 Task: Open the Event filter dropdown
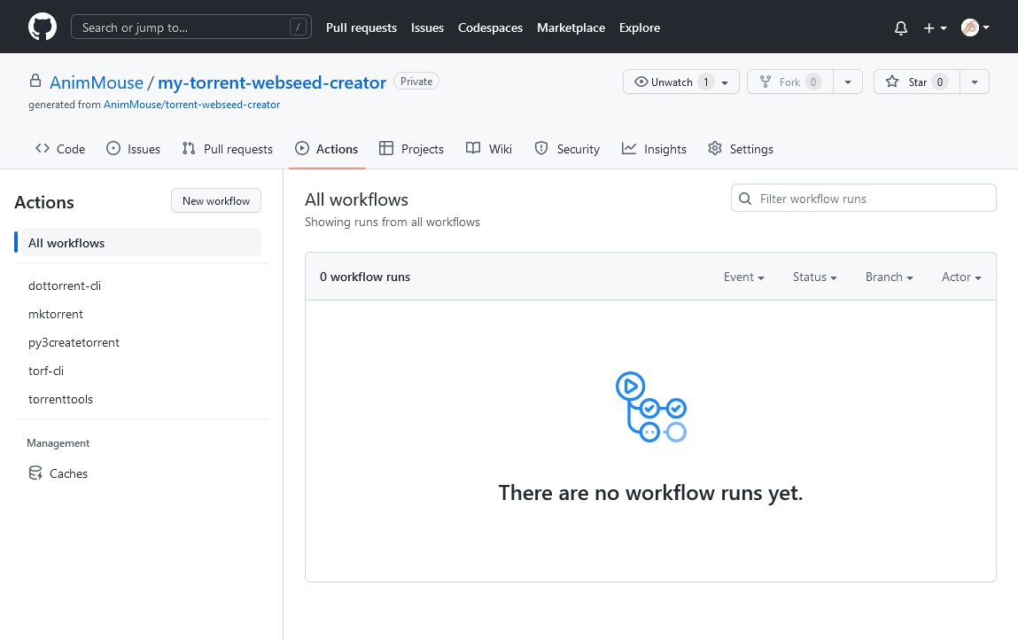pyautogui.click(x=744, y=277)
